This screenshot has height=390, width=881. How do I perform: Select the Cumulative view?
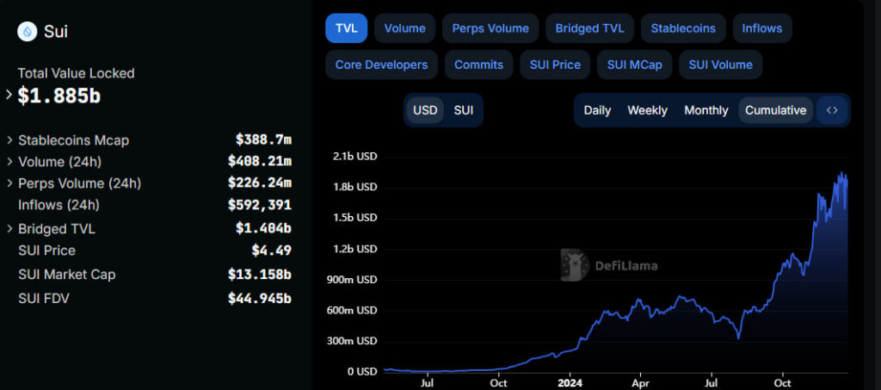point(775,110)
